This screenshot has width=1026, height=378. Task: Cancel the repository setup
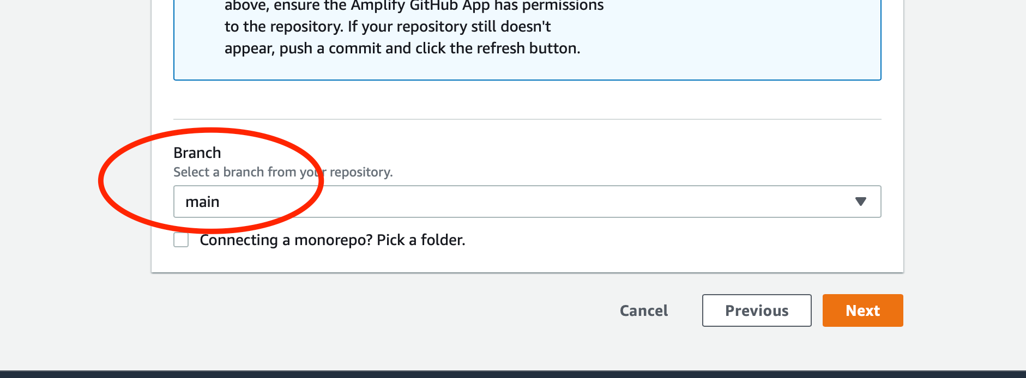pos(644,310)
